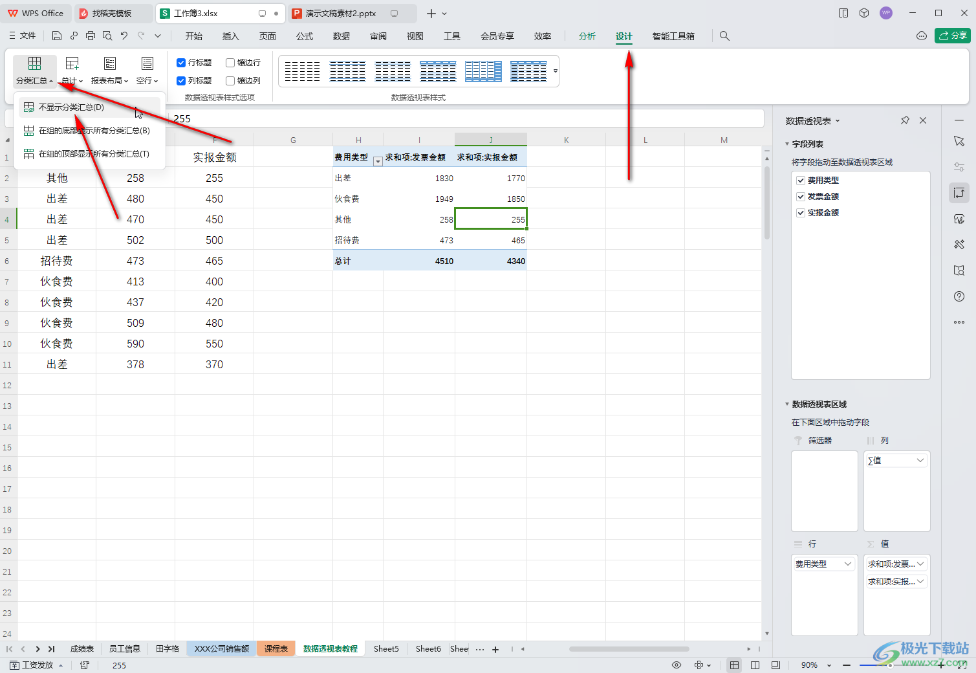Image resolution: width=976 pixels, height=673 pixels.
Task: Open the 空行 blank rows dropdown
Action: click(x=147, y=71)
